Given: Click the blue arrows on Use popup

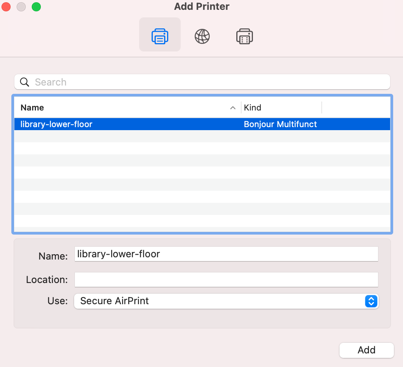Looking at the screenshot, I should point(371,301).
